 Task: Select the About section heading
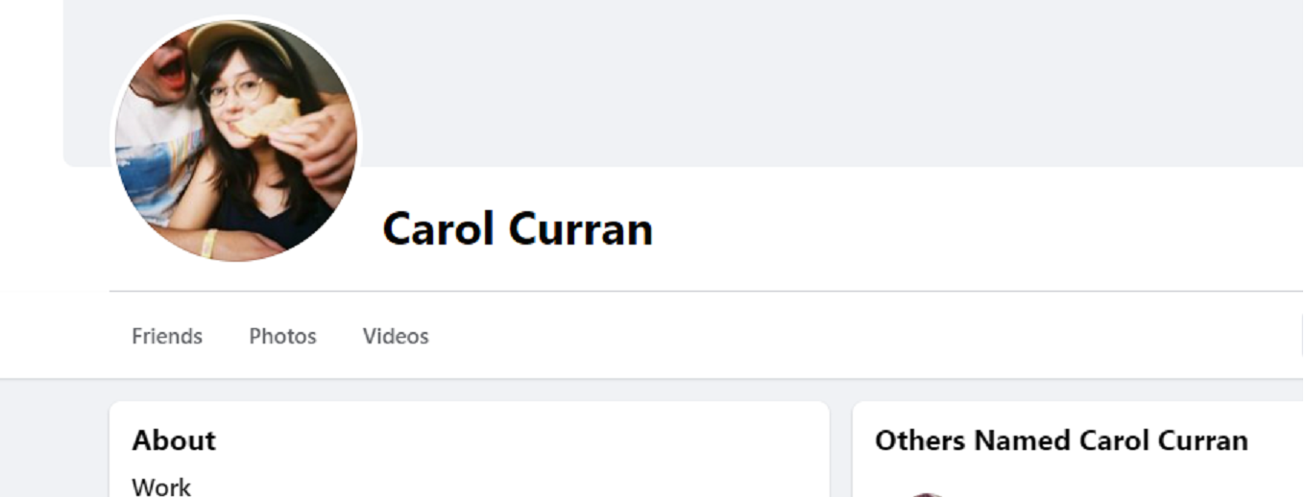(x=174, y=440)
